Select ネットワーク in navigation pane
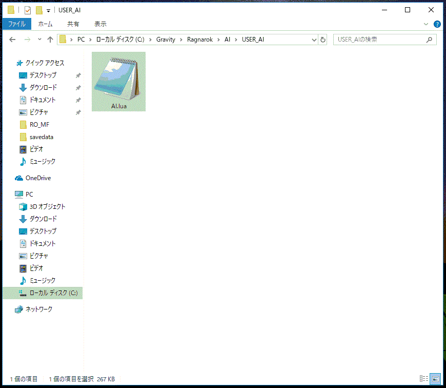The image size is (446, 388). pos(38,309)
